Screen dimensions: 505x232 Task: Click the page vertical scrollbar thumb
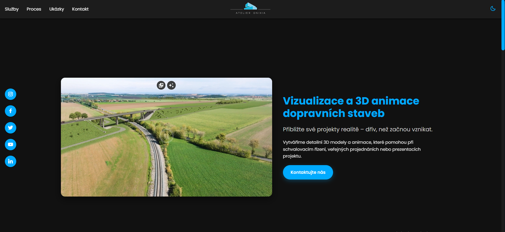point(503,25)
